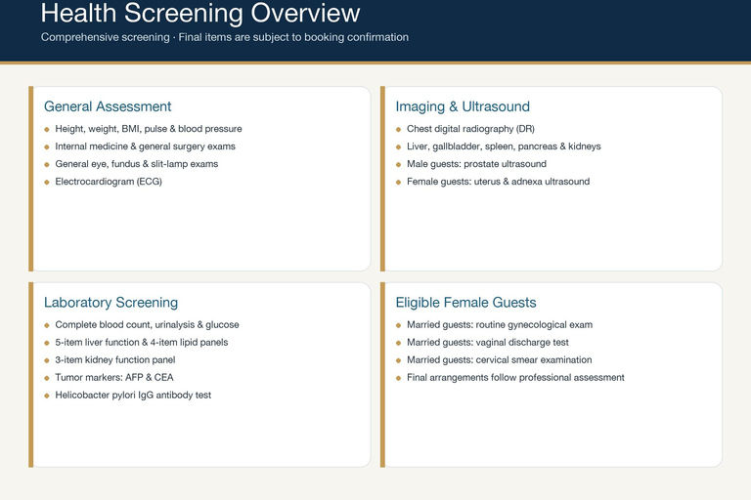Screen dimensions: 751x500
Task: Select 'General eye, fundus & slit-lamp exams'
Action: tap(137, 164)
